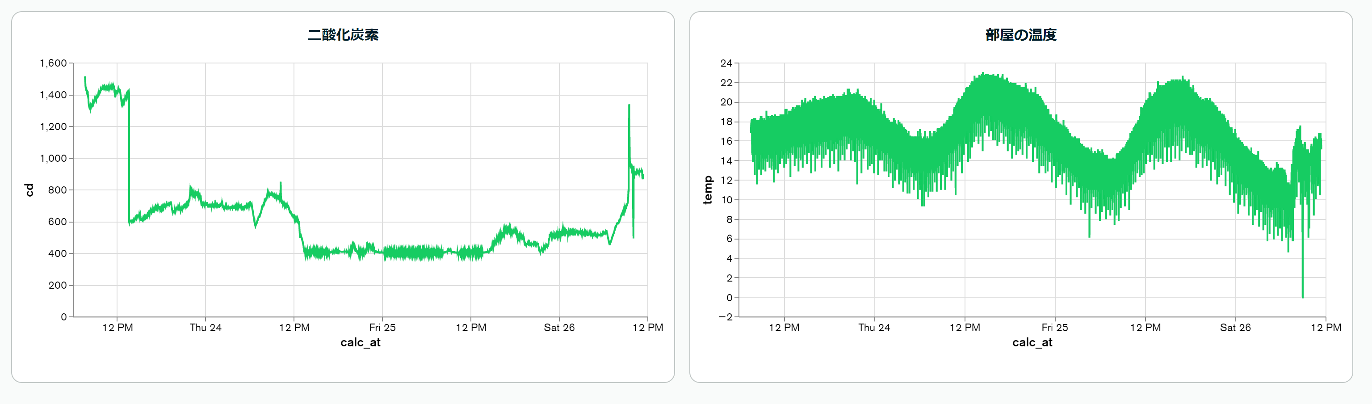
Task: Select Fri 25 tick on 部屋の温度 chart
Action: (x=1054, y=327)
